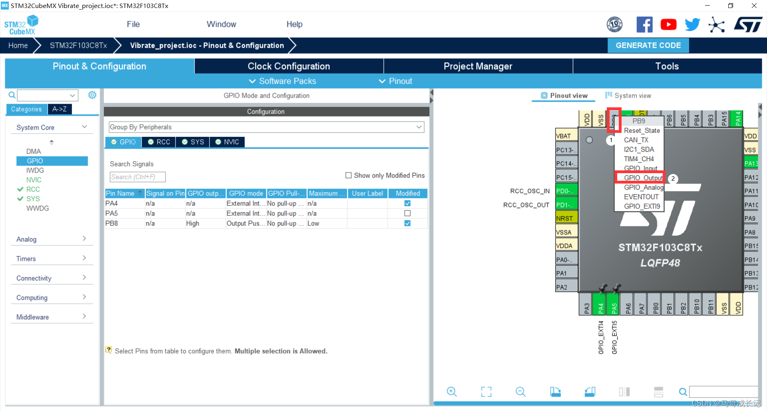The image size is (767, 411).
Task: Go to Home breadcrumb
Action: 18,45
